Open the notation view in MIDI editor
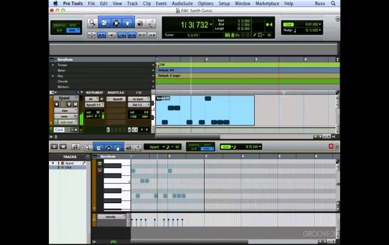 pos(75,147)
